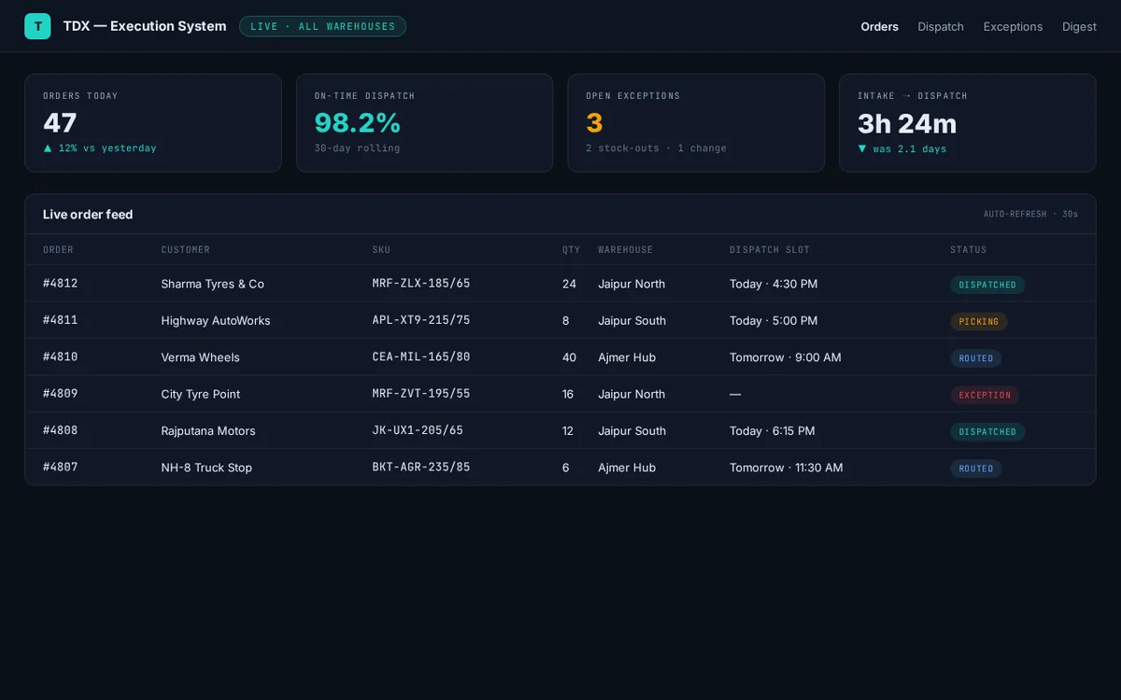
Task: Select order #4810
Action: pos(61,357)
